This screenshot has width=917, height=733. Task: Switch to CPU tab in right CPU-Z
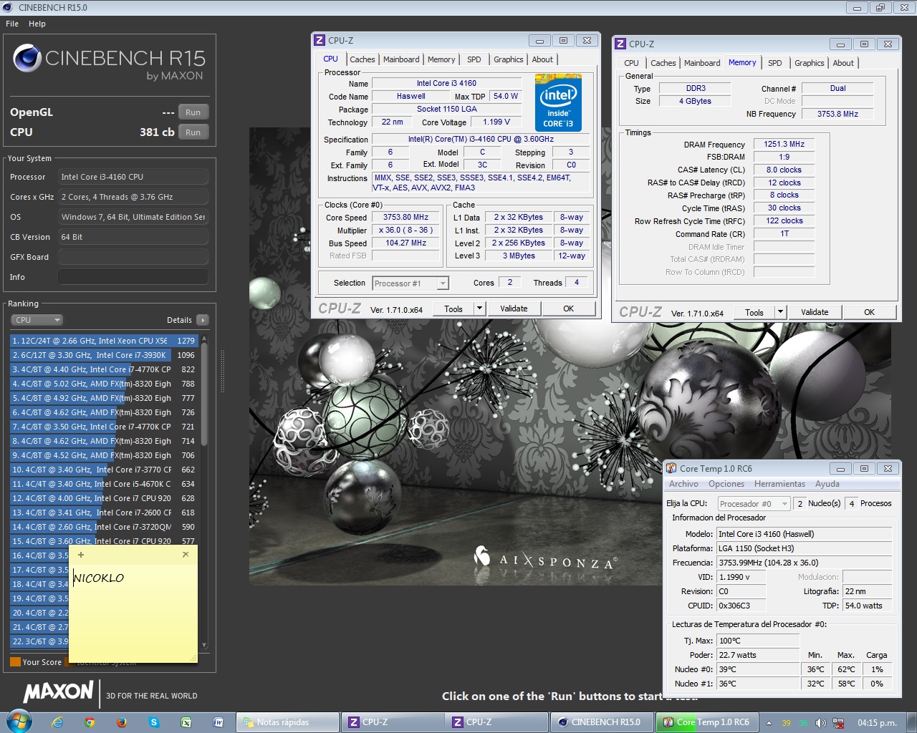(x=631, y=63)
